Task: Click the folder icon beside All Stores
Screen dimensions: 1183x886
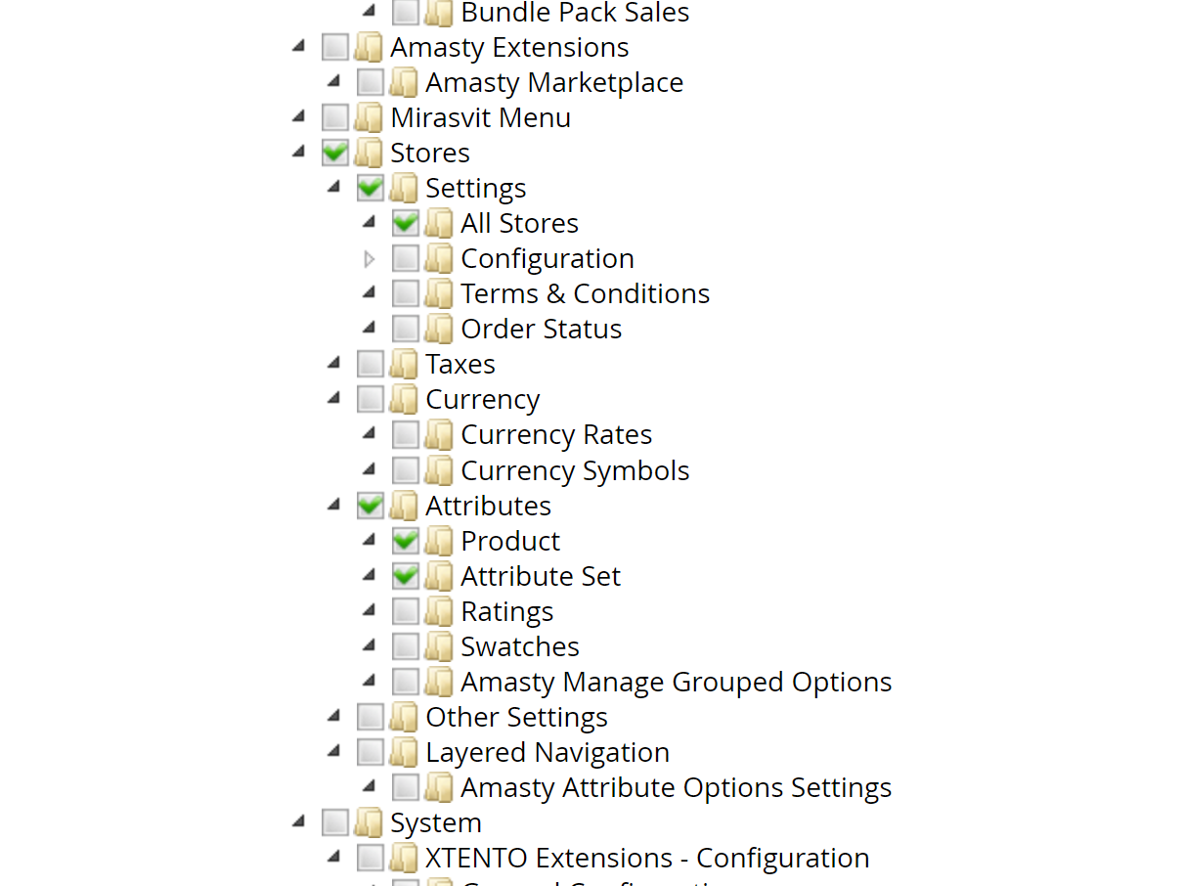Action: point(439,223)
